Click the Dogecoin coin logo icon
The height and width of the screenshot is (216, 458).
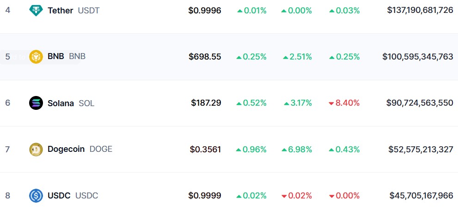pos(36,149)
